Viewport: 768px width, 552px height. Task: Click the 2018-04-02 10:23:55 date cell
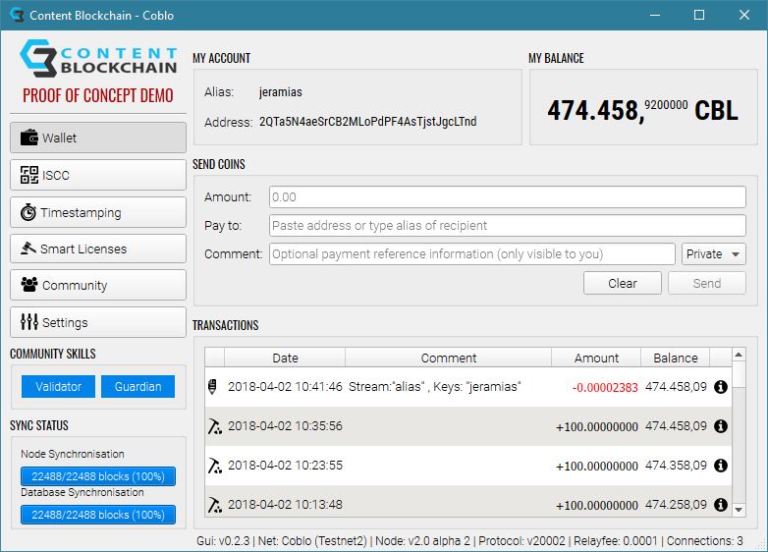(285, 466)
